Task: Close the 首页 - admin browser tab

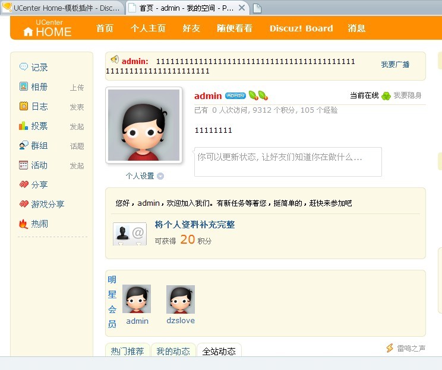Action: click(x=242, y=8)
